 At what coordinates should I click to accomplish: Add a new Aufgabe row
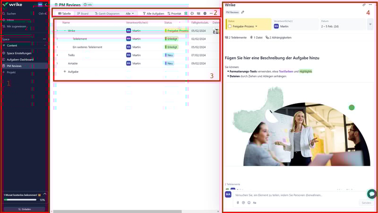71,71
